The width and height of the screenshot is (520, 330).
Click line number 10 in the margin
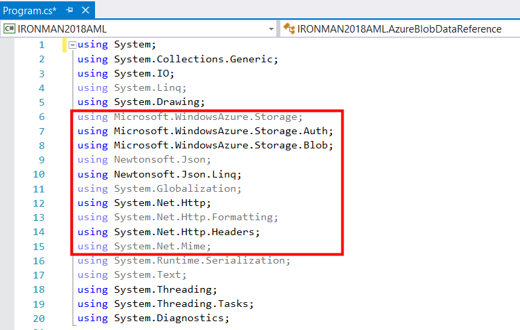click(39, 174)
